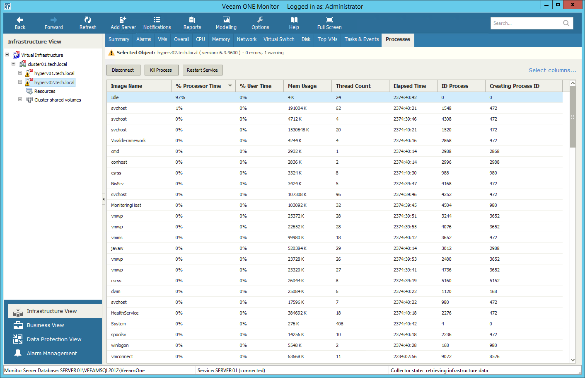Open the Notifications toolbar icon
Viewport: 585px width, 378px height.
click(157, 20)
